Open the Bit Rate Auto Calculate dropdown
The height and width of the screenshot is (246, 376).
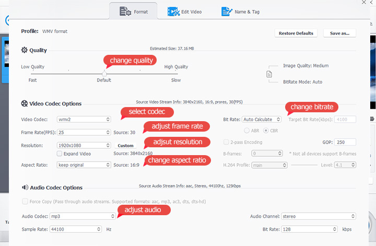[262, 120]
